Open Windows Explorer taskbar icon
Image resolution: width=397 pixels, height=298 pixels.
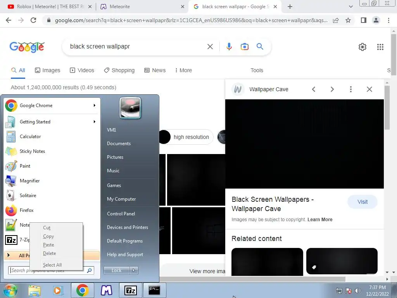(x=35, y=290)
